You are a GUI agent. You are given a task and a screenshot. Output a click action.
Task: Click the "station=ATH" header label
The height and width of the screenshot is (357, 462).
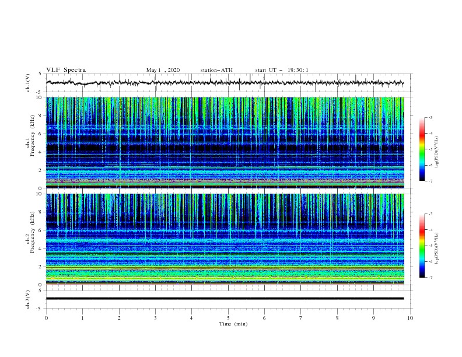point(216,70)
